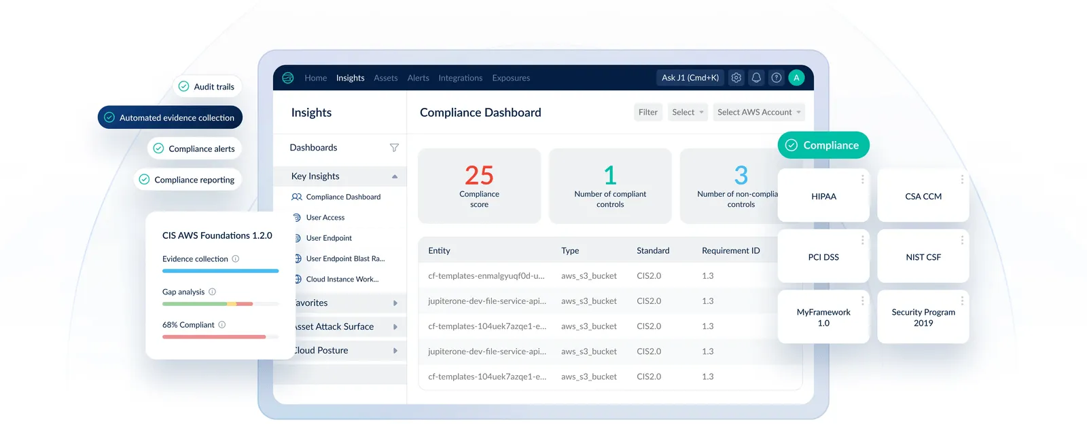Click the info icon beside Gap analysis

point(212,292)
